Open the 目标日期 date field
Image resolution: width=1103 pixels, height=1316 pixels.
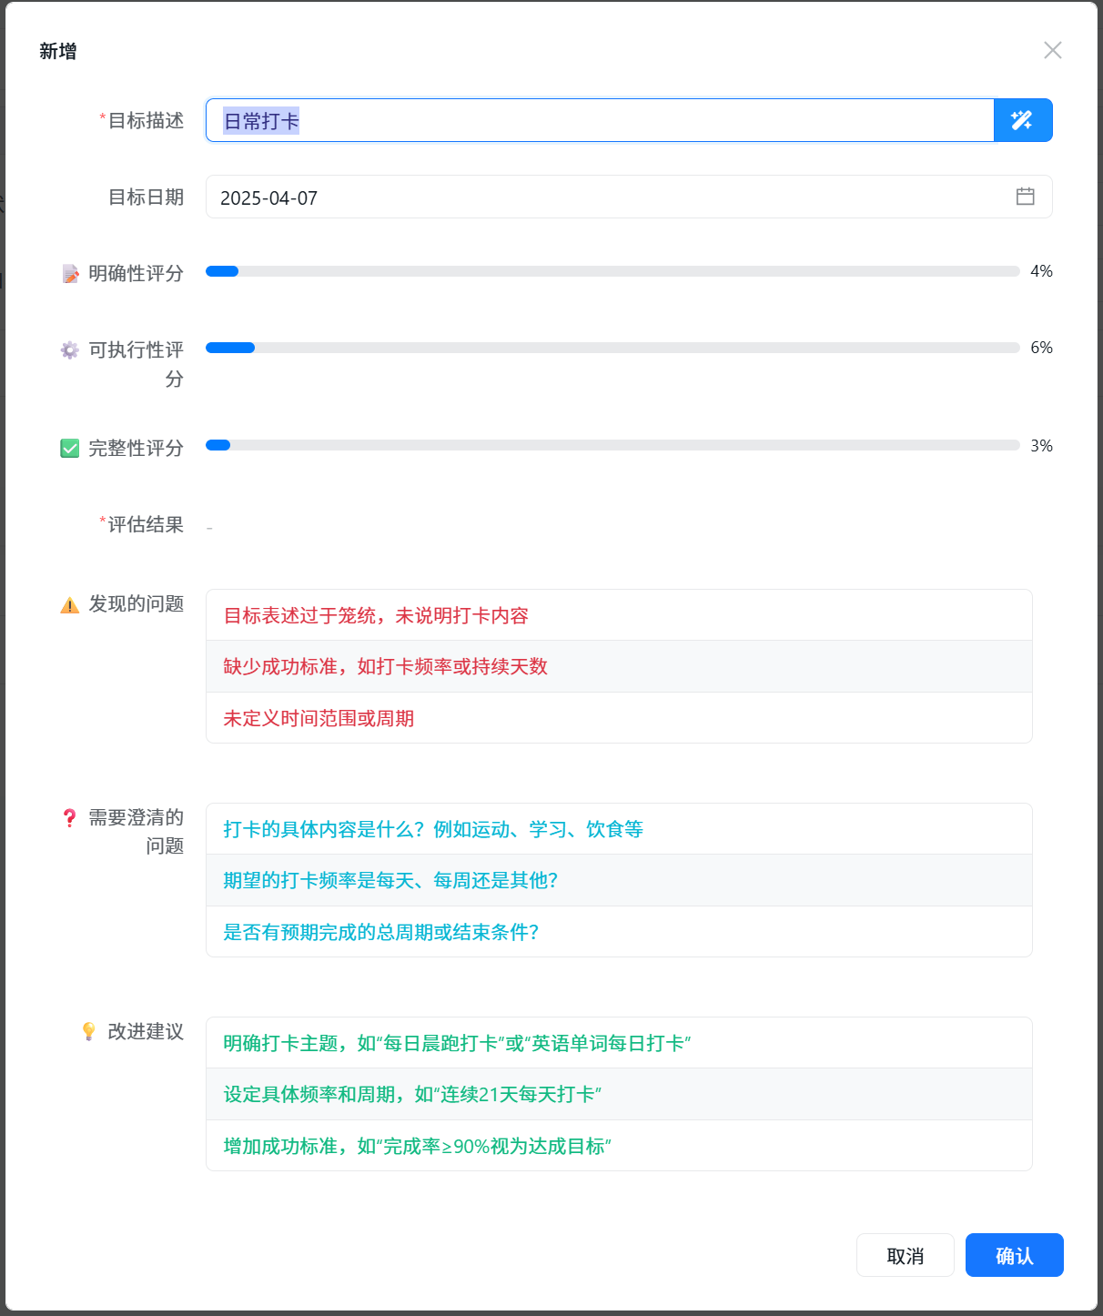[x=629, y=197]
